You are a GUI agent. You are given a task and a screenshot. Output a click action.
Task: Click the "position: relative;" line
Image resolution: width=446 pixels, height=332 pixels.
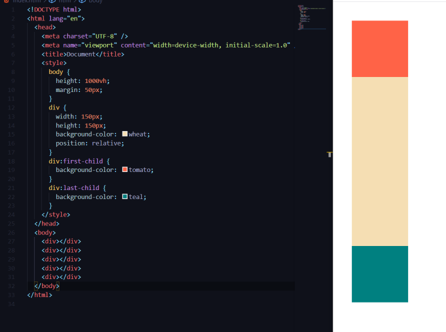click(90, 143)
